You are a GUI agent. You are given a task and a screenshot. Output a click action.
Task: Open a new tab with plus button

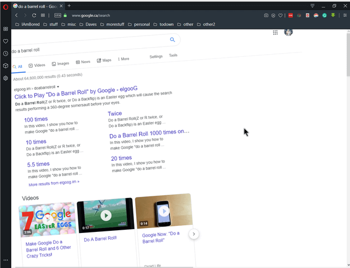69,6
